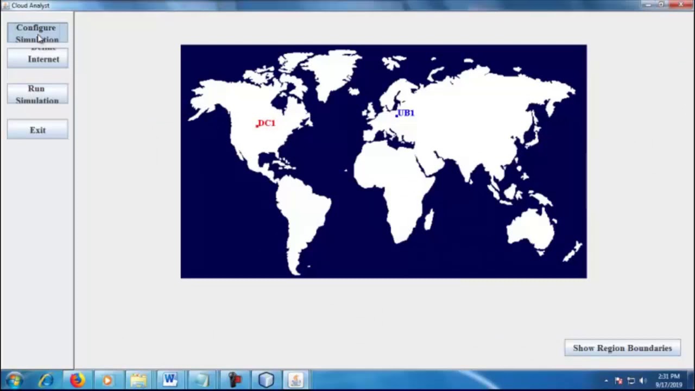695x391 pixels.
Task: Open the Action Center flag icon
Action: (618, 381)
